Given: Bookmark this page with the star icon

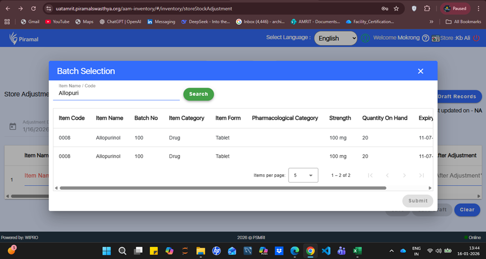Looking at the screenshot, I should pos(396,9).
